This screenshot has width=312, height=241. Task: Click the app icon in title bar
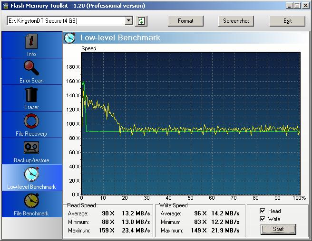tap(6, 6)
